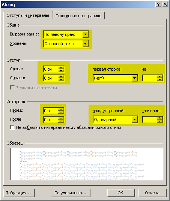Confirm with the OK button
This screenshot has height=201, width=170.
[x=121, y=193]
